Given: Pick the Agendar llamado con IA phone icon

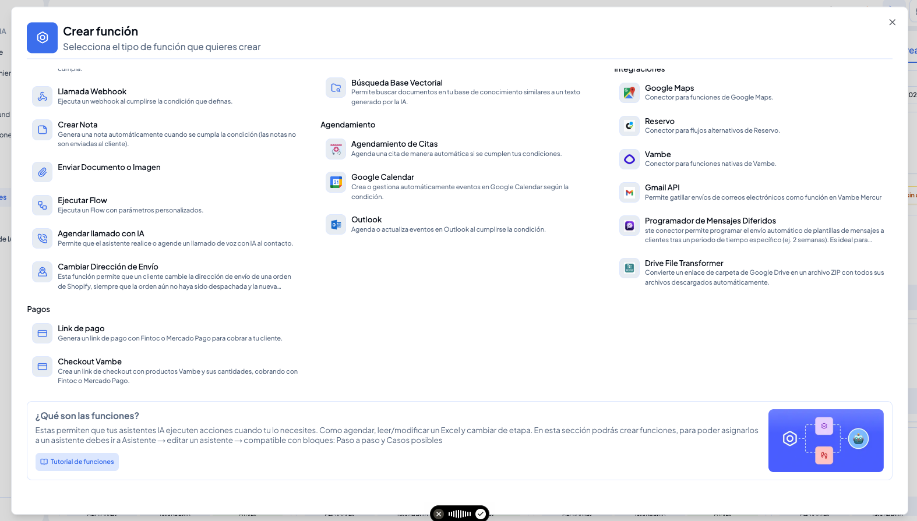Looking at the screenshot, I should point(43,239).
